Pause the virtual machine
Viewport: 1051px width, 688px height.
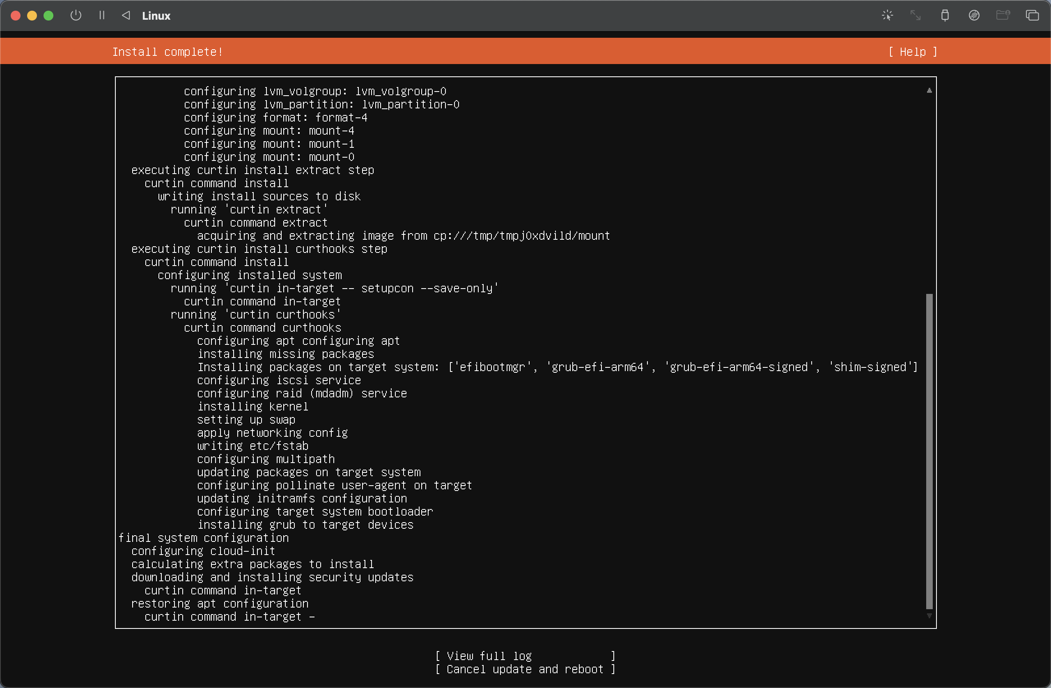tap(102, 16)
